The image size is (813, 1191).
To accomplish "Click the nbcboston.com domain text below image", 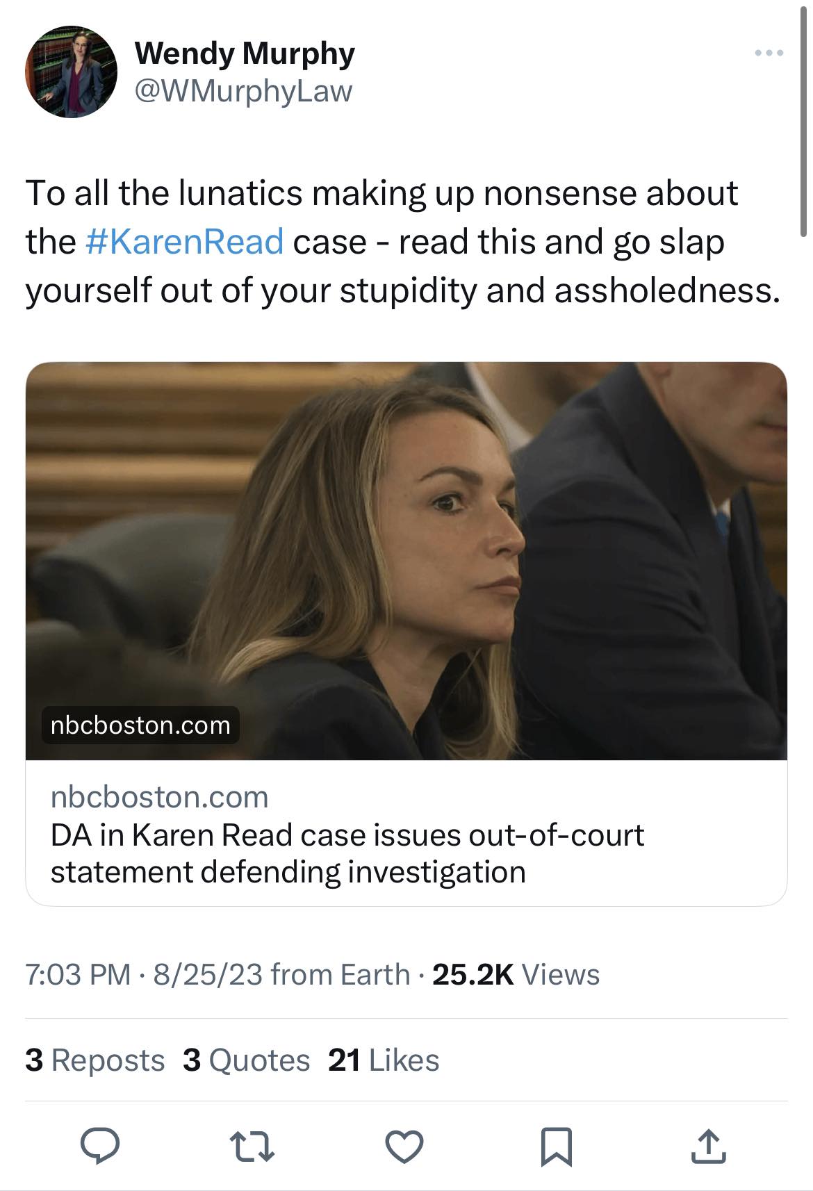I will (159, 797).
